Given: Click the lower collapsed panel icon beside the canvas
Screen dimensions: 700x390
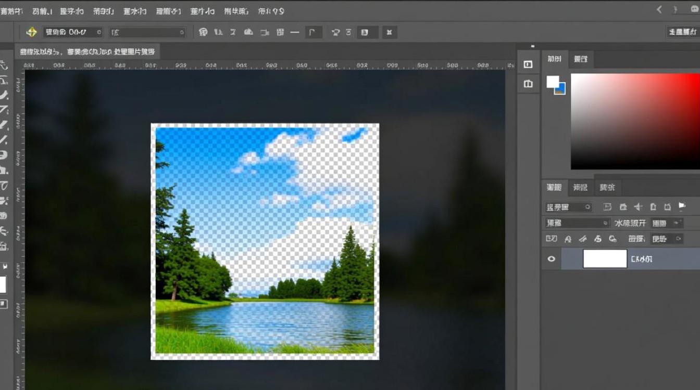Looking at the screenshot, I should pos(528,84).
